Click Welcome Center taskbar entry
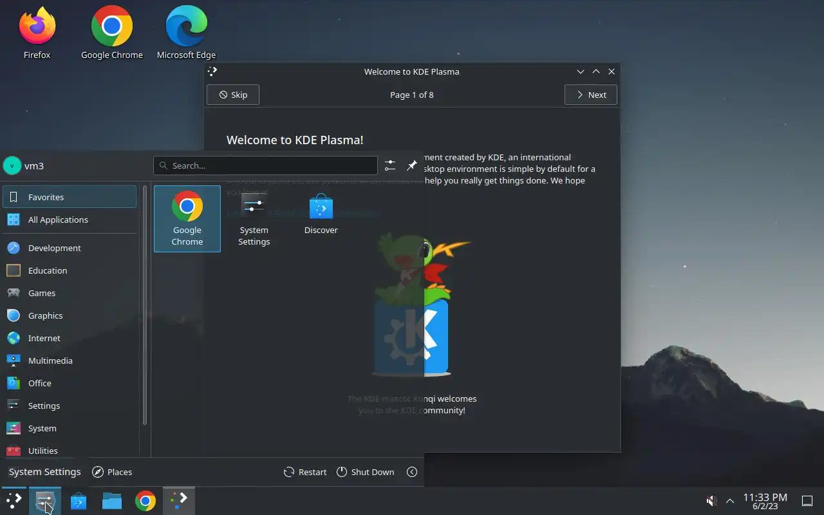Image resolution: width=824 pixels, height=515 pixels. point(179,500)
